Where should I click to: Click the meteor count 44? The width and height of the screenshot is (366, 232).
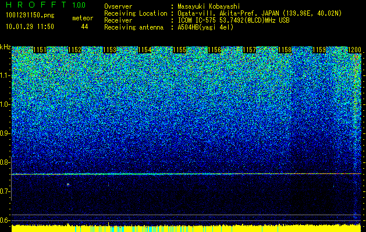click(x=84, y=27)
